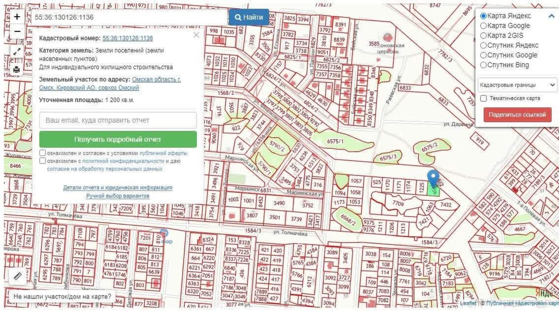Click parcel labeled 3807
The height and width of the screenshot is (311, 559).
pos(252,215)
